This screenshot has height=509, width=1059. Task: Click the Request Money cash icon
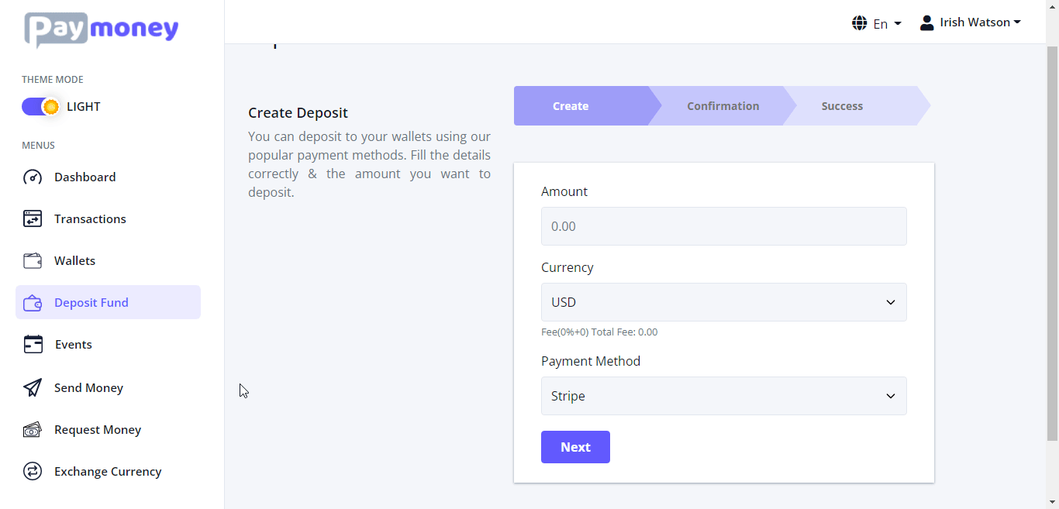[x=33, y=430]
